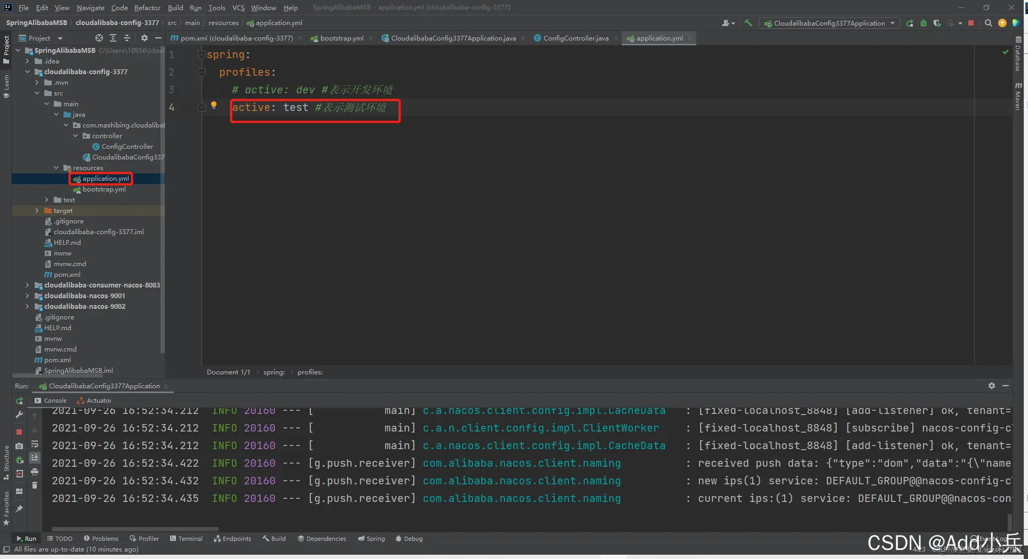Screen dimensions: 1028x559
Task: Open the Profiler tool window
Action: [x=144, y=539]
